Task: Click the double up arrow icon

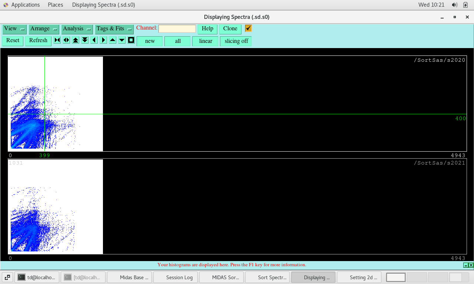Action: tap(76, 40)
